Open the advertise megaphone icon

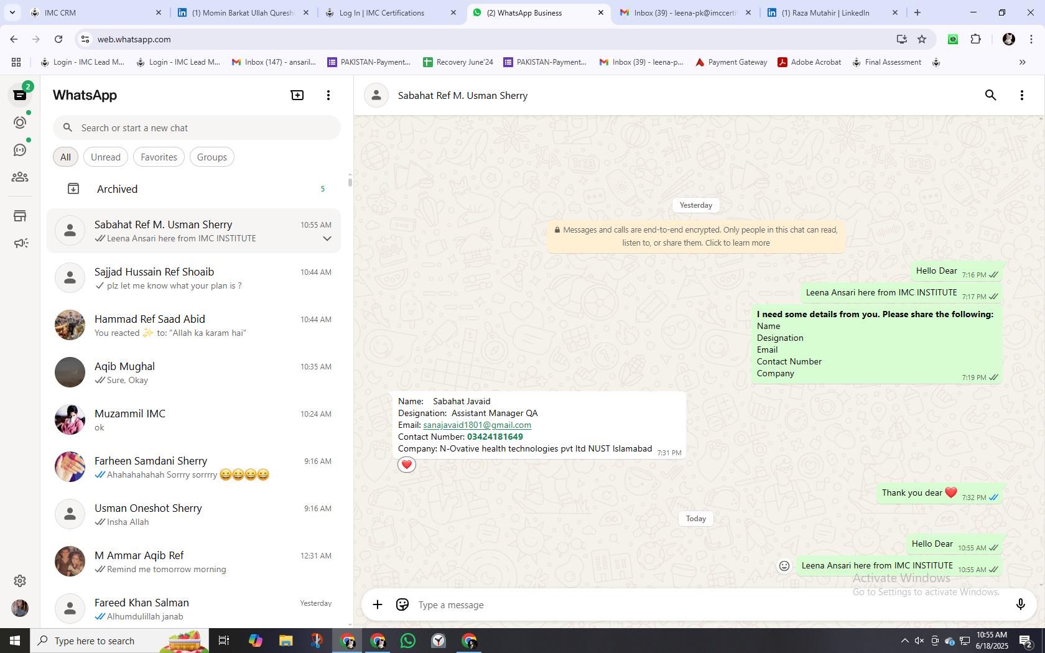20,243
